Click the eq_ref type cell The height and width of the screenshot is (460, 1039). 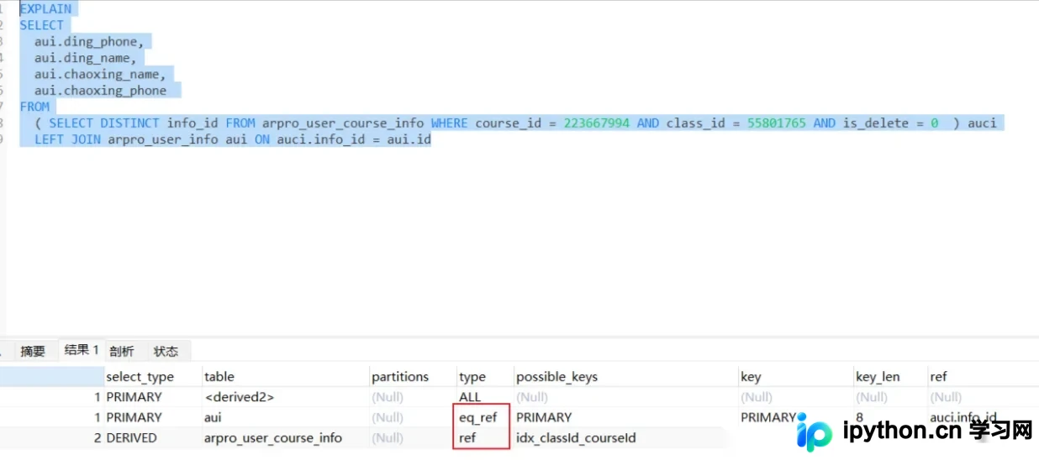478,417
